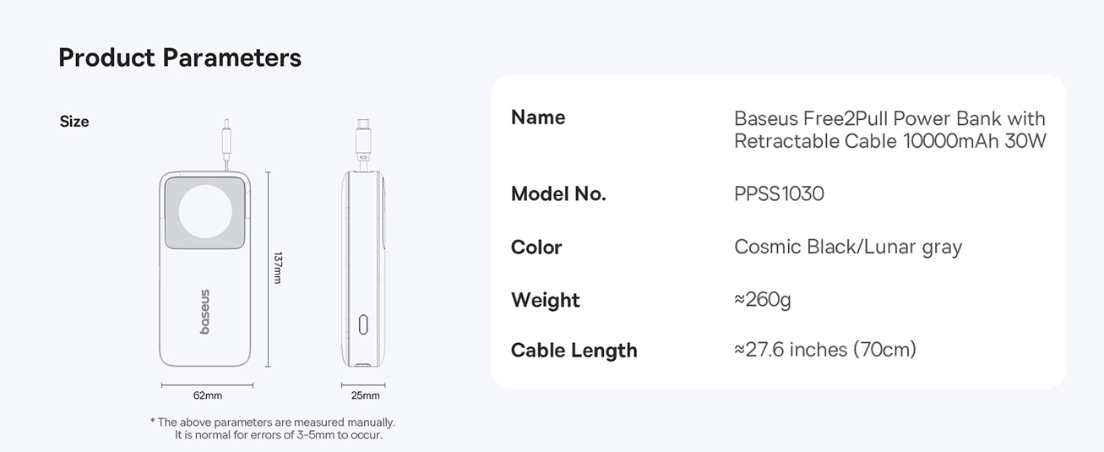Click the 62mm width dimension label
Viewport: 1104px width, 452px height.
[208, 395]
